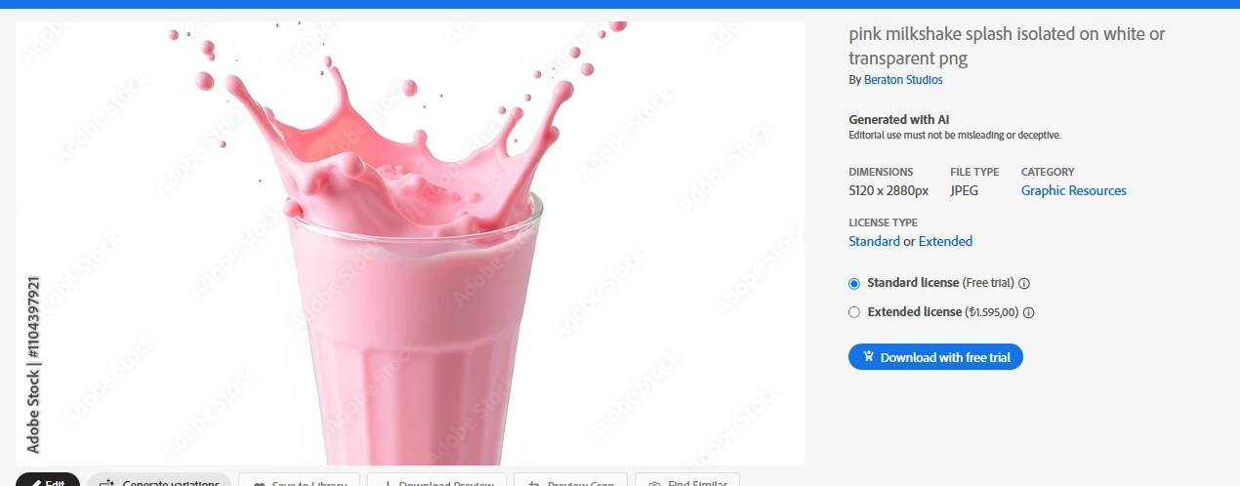
Task: Click the pencil icon on Edit button
Action: pyautogui.click(x=36, y=483)
